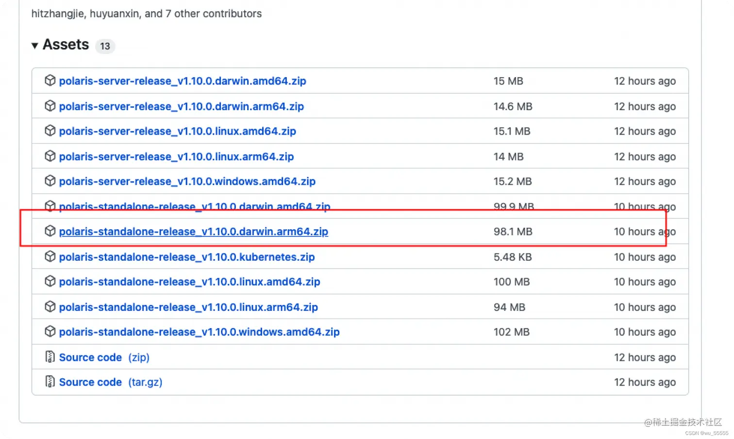Click the Assets heading text
This screenshot has width=734, height=439.
click(66, 45)
